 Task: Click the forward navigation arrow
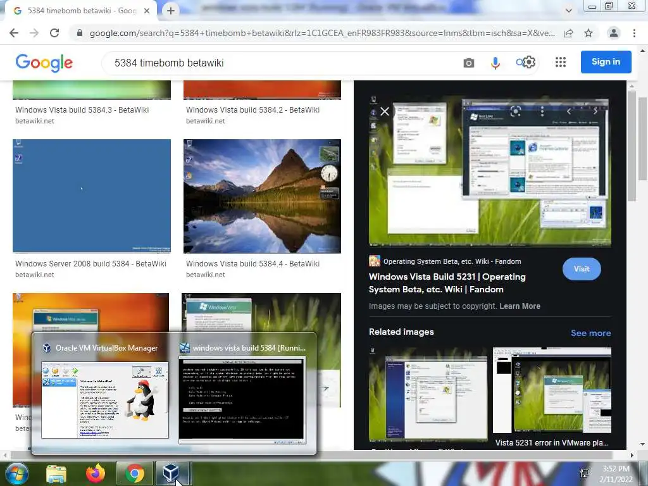coord(34,33)
